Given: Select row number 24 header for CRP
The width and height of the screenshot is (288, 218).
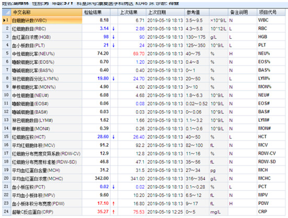Looking at the screenshot, I should [x=6, y=212].
